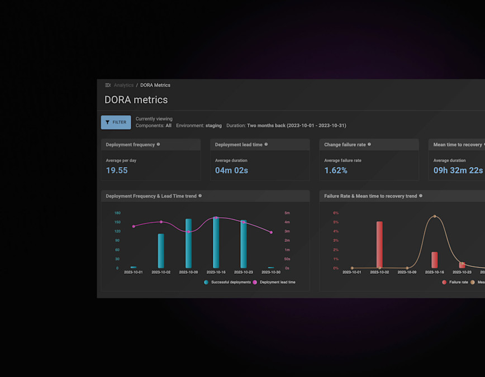This screenshot has width=485, height=377.
Task: Click the red failure bar at 2023-10-02
Action: [x=379, y=243]
